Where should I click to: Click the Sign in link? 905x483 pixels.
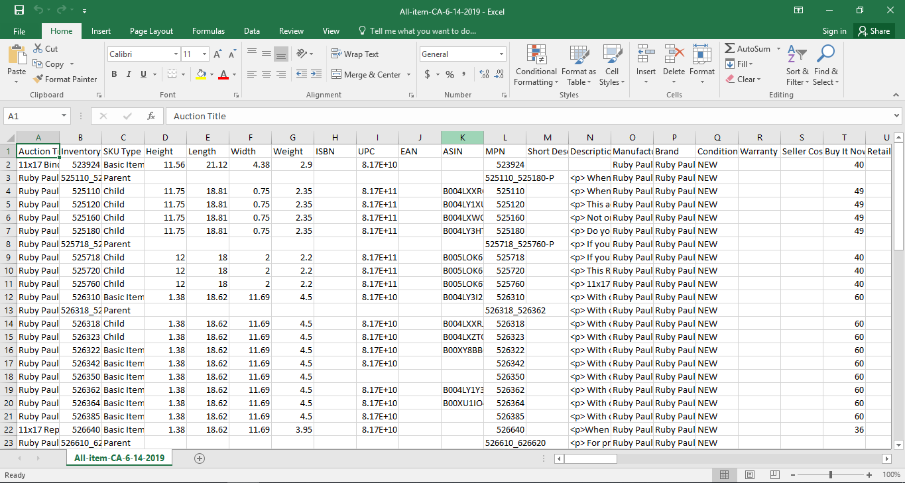[x=834, y=31]
